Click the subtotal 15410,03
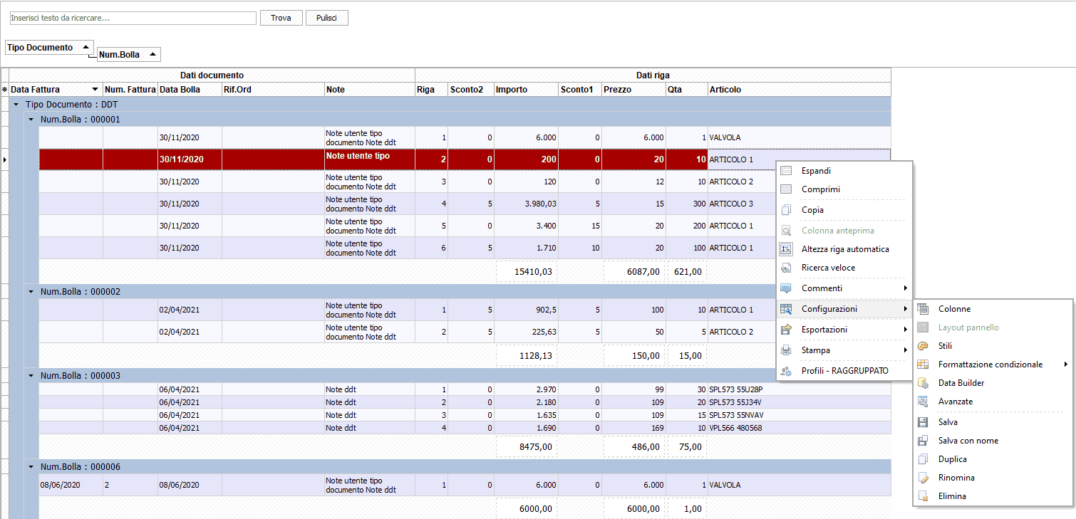This screenshot has height=519, width=1076. [527, 271]
